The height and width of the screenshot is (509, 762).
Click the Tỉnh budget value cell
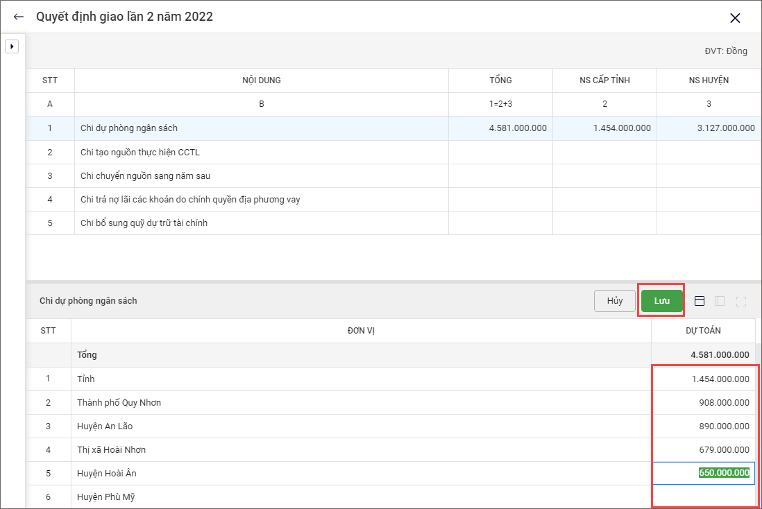click(703, 379)
